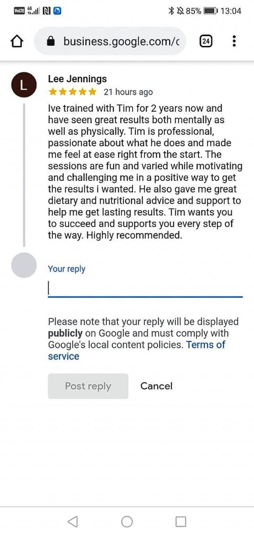The width and height of the screenshot is (254, 537).
Task: Open the Terms of service link
Action: [x=137, y=350]
